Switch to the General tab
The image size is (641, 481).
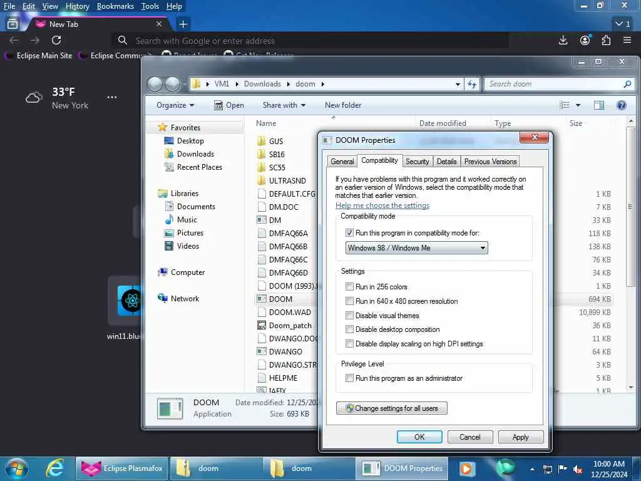tap(342, 162)
